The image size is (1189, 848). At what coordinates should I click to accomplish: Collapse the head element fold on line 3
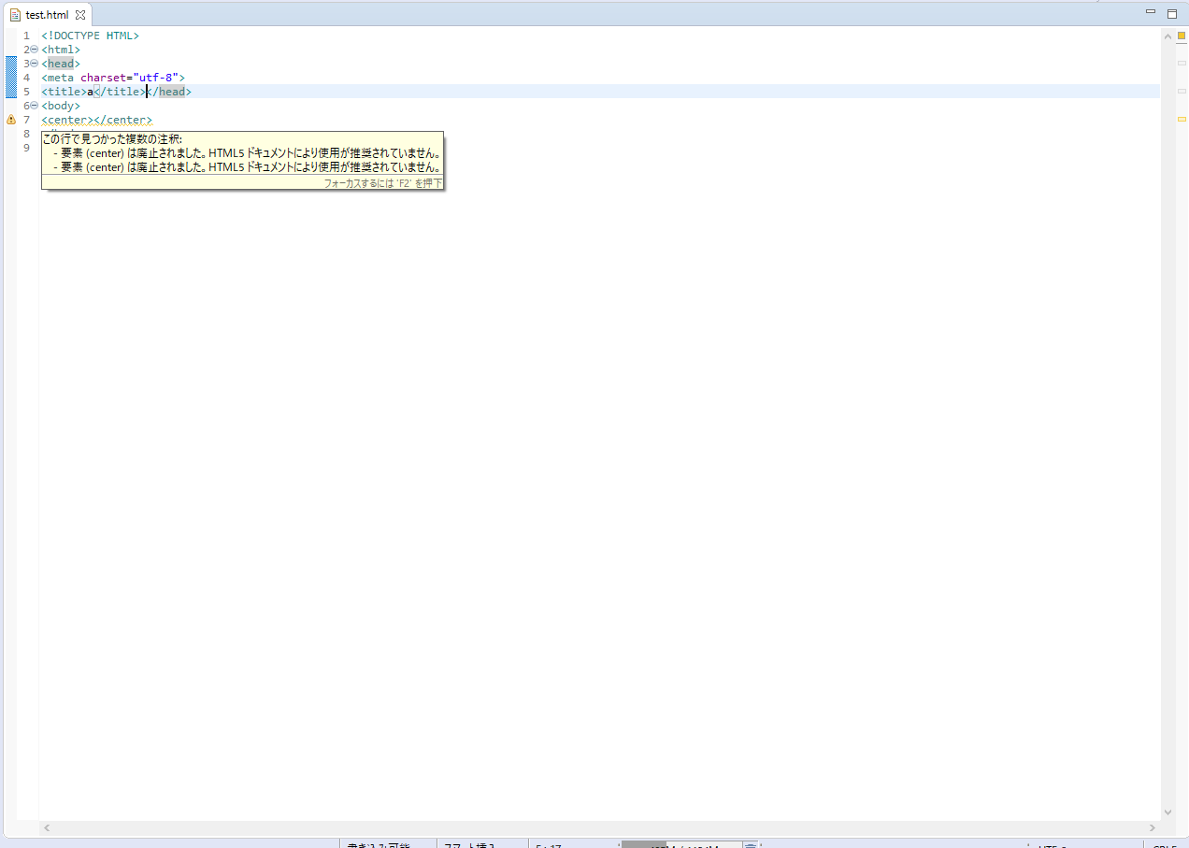(x=34, y=64)
